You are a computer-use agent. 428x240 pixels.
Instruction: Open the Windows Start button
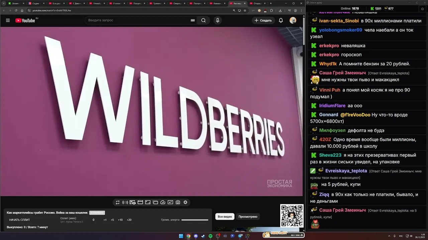181,236
